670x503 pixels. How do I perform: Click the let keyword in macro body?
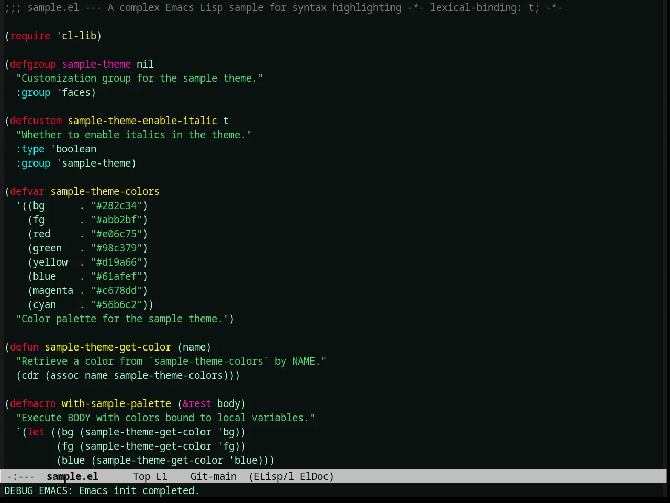(x=36, y=432)
